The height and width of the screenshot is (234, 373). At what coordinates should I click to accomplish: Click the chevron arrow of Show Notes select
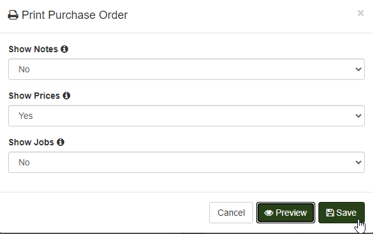[359, 69]
